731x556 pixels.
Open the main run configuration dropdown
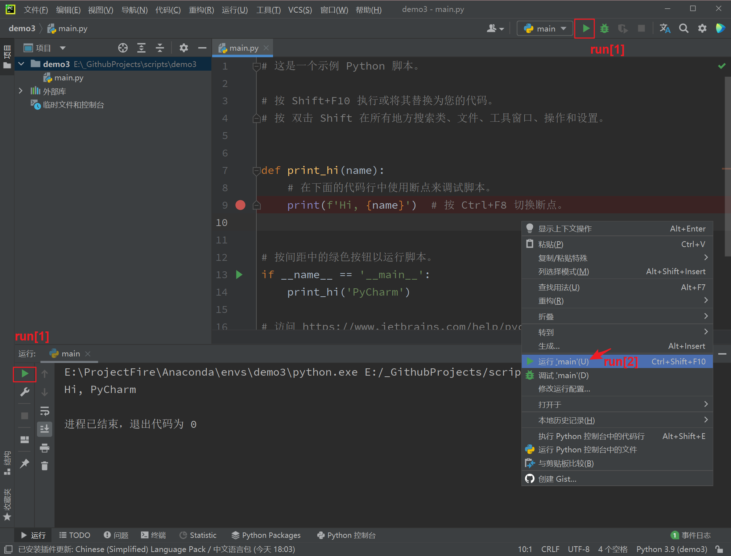coord(545,28)
